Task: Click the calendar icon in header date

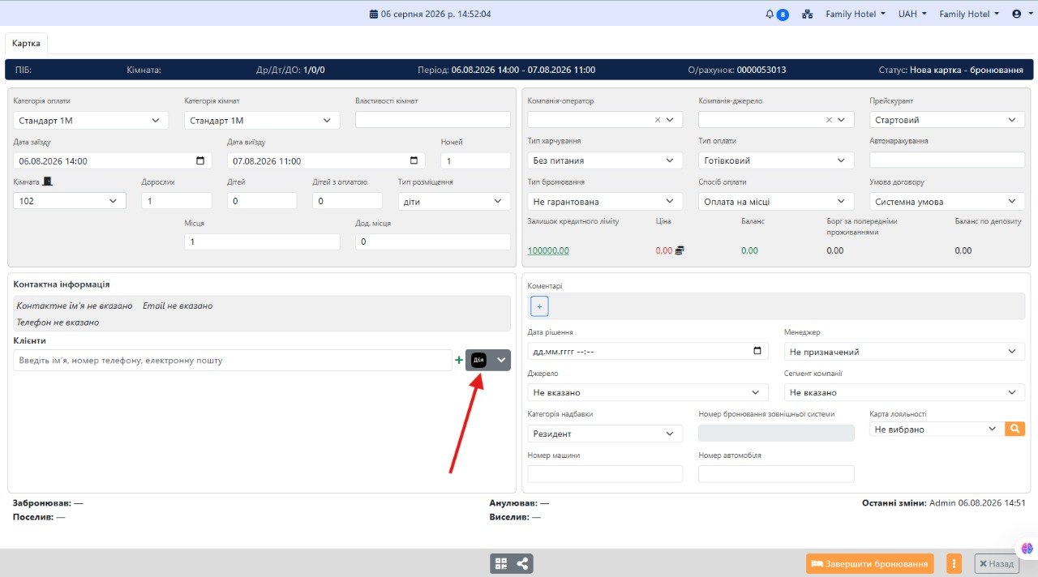Action: 374,14
